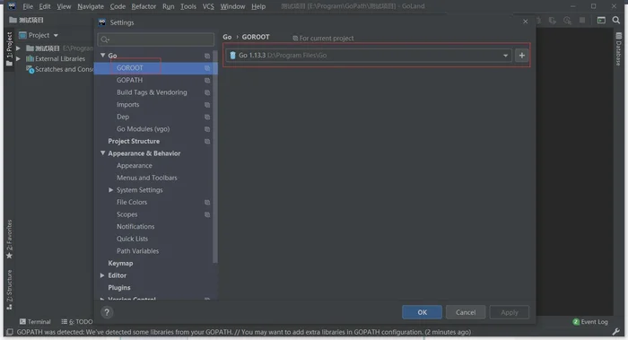Open Dep settings page
The width and height of the screenshot is (628, 340).
click(x=123, y=117)
